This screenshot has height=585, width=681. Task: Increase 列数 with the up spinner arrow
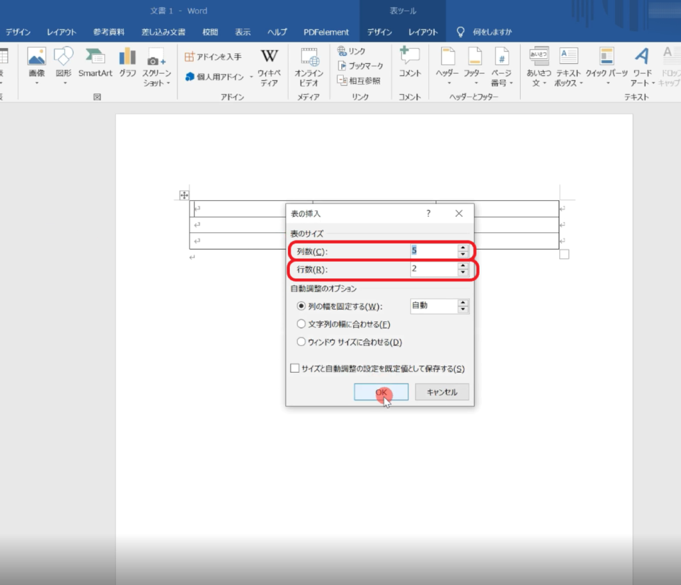tap(464, 248)
